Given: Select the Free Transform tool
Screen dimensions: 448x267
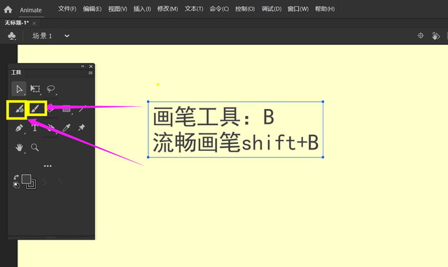Looking at the screenshot, I should coord(35,89).
